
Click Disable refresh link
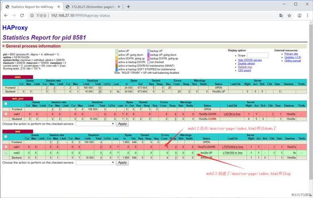click(x=246, y=63)
